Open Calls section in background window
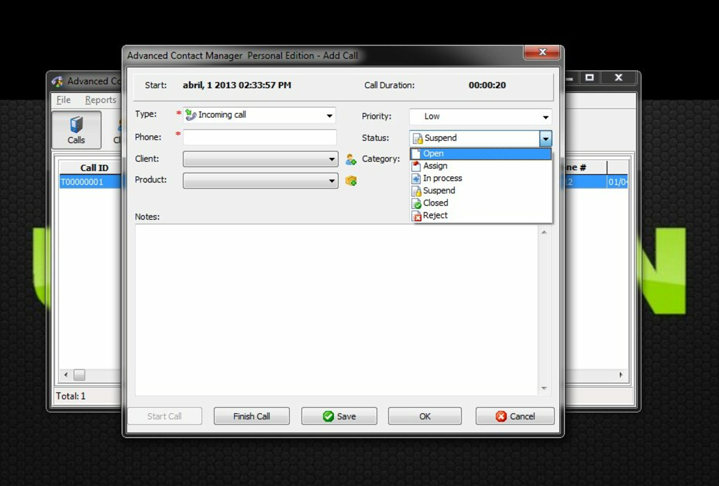Viewport: 719px width, 486px height. (x=76, y=130)
